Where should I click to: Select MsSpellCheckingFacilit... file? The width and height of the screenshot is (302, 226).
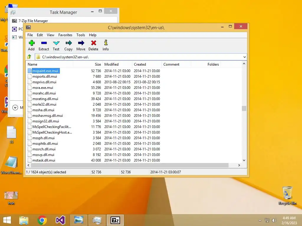(52, 127)
